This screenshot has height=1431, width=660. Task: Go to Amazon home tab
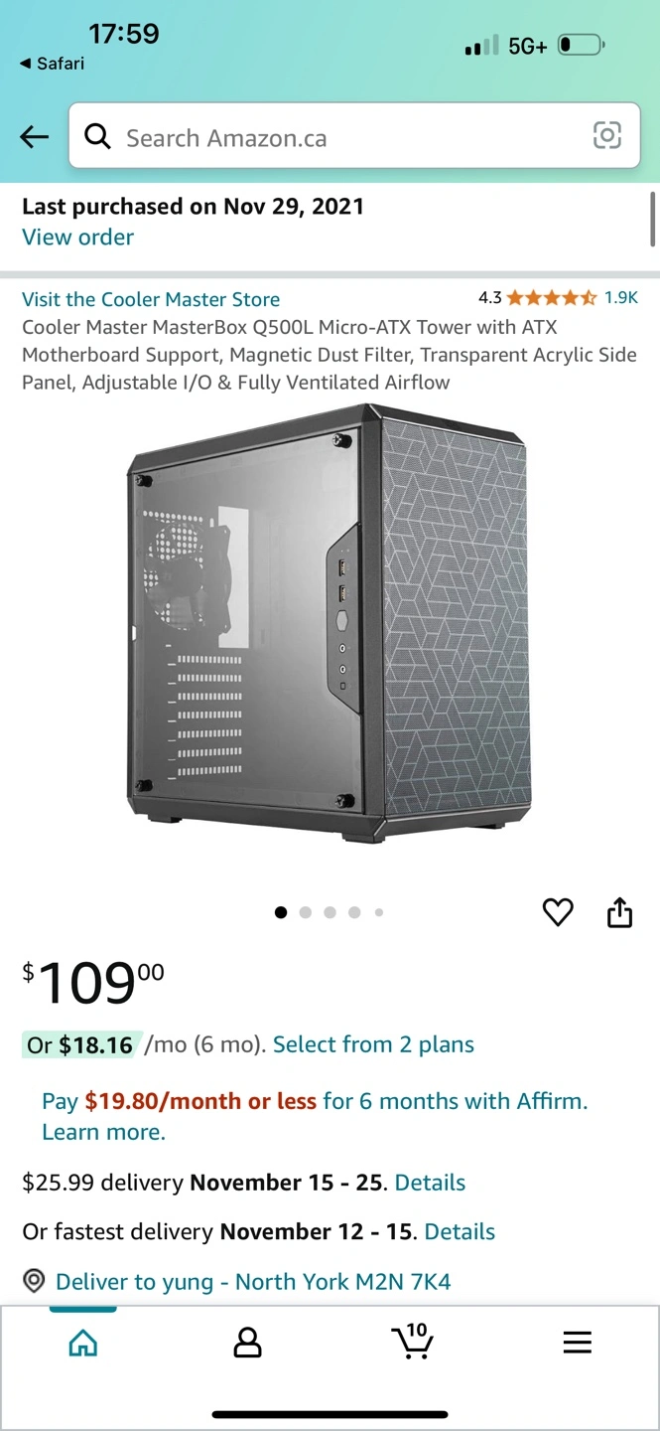tap(83, 1343)
